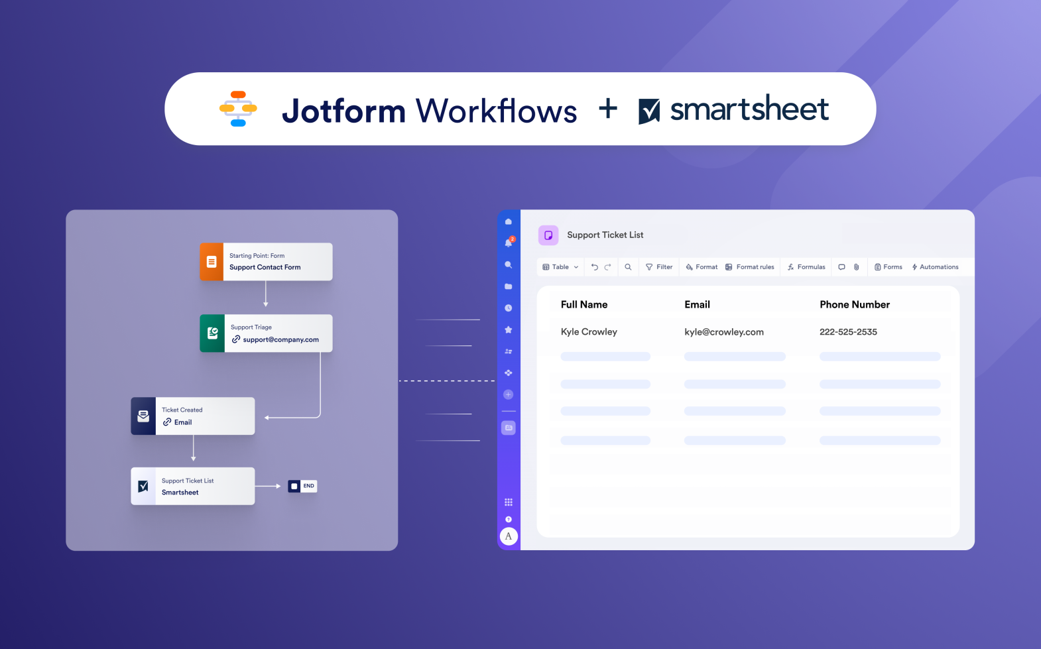This screenshot has height=649, width=1041.
Task: Click support@company.com link in Support Triage
Action: click(275, 339)
